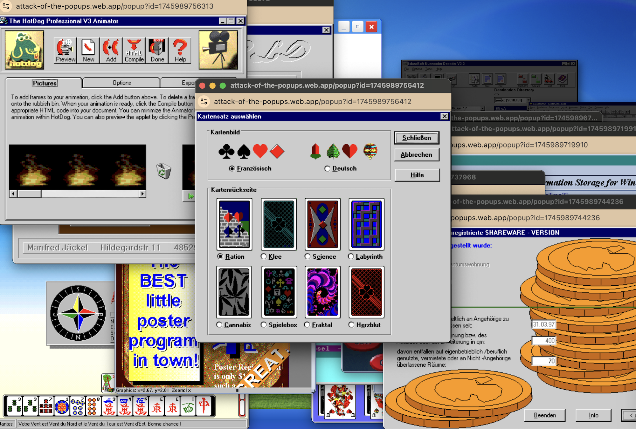Click the Spielebox card back thumbnail

[x=279, y=292]
